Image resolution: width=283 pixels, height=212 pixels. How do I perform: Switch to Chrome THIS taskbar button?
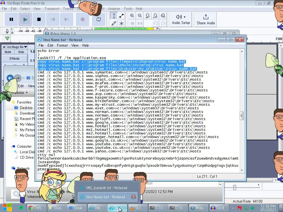pyautogui.click(x=37, y=208)
